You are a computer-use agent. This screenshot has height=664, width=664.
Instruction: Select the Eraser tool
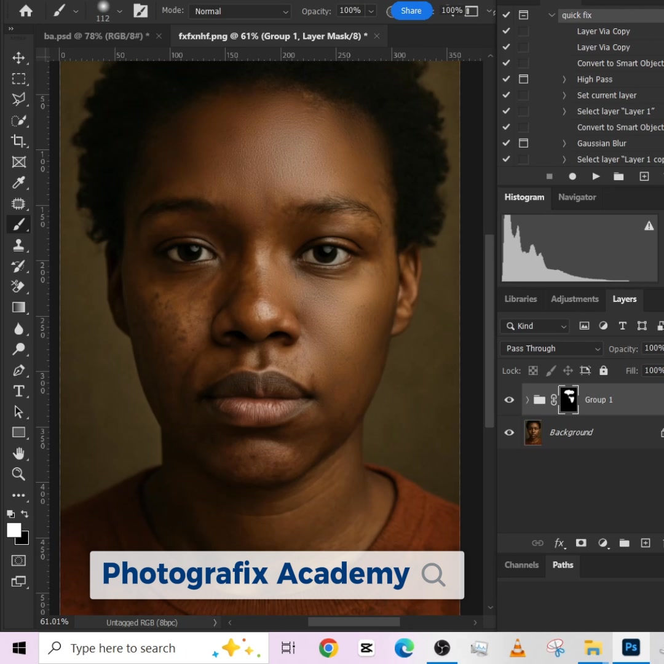(x=18, y=287)
